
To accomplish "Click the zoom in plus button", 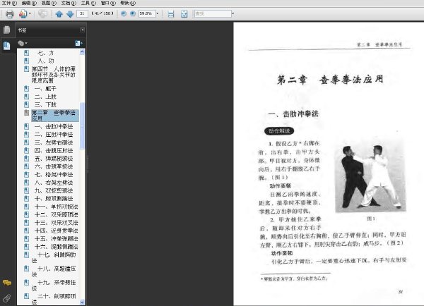I will coord(133,13).
